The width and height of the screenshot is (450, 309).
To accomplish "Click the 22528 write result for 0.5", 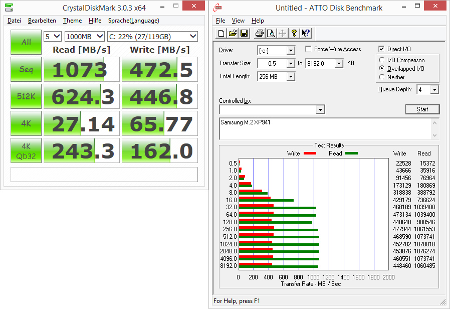I will [403, 163].
